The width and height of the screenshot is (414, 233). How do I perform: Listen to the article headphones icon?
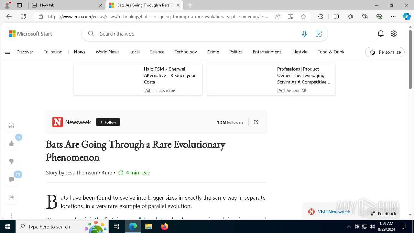click(11, 125)
